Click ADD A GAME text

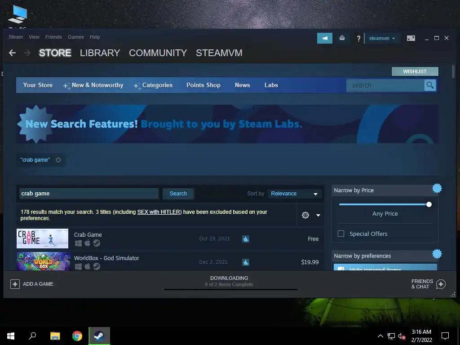(x=38, y=284)
